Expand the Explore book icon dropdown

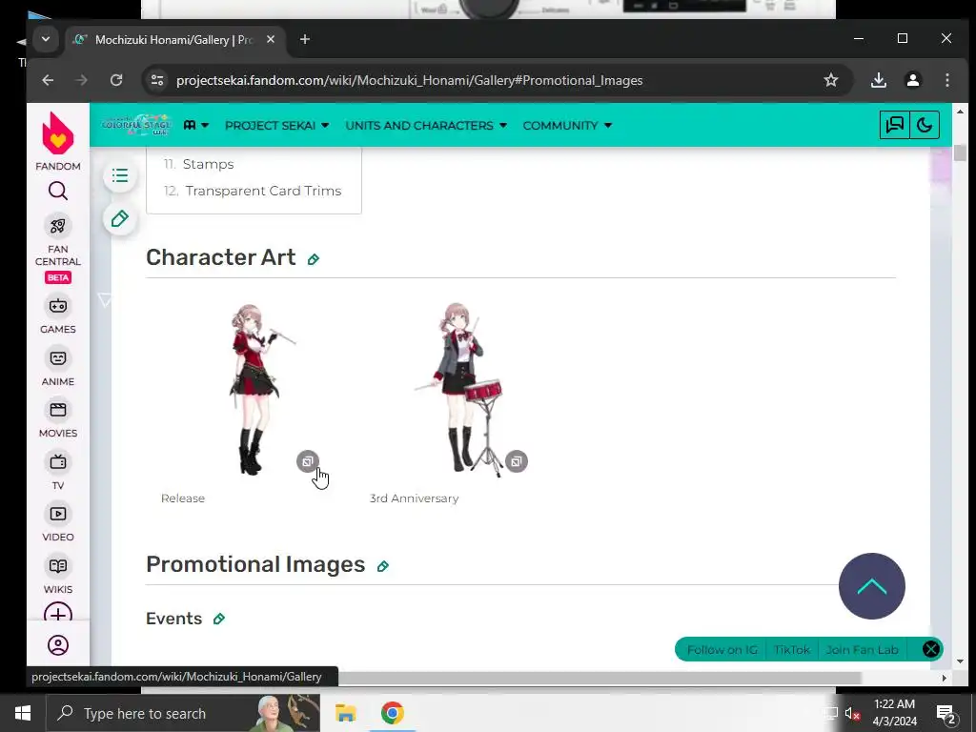[196, 125]
